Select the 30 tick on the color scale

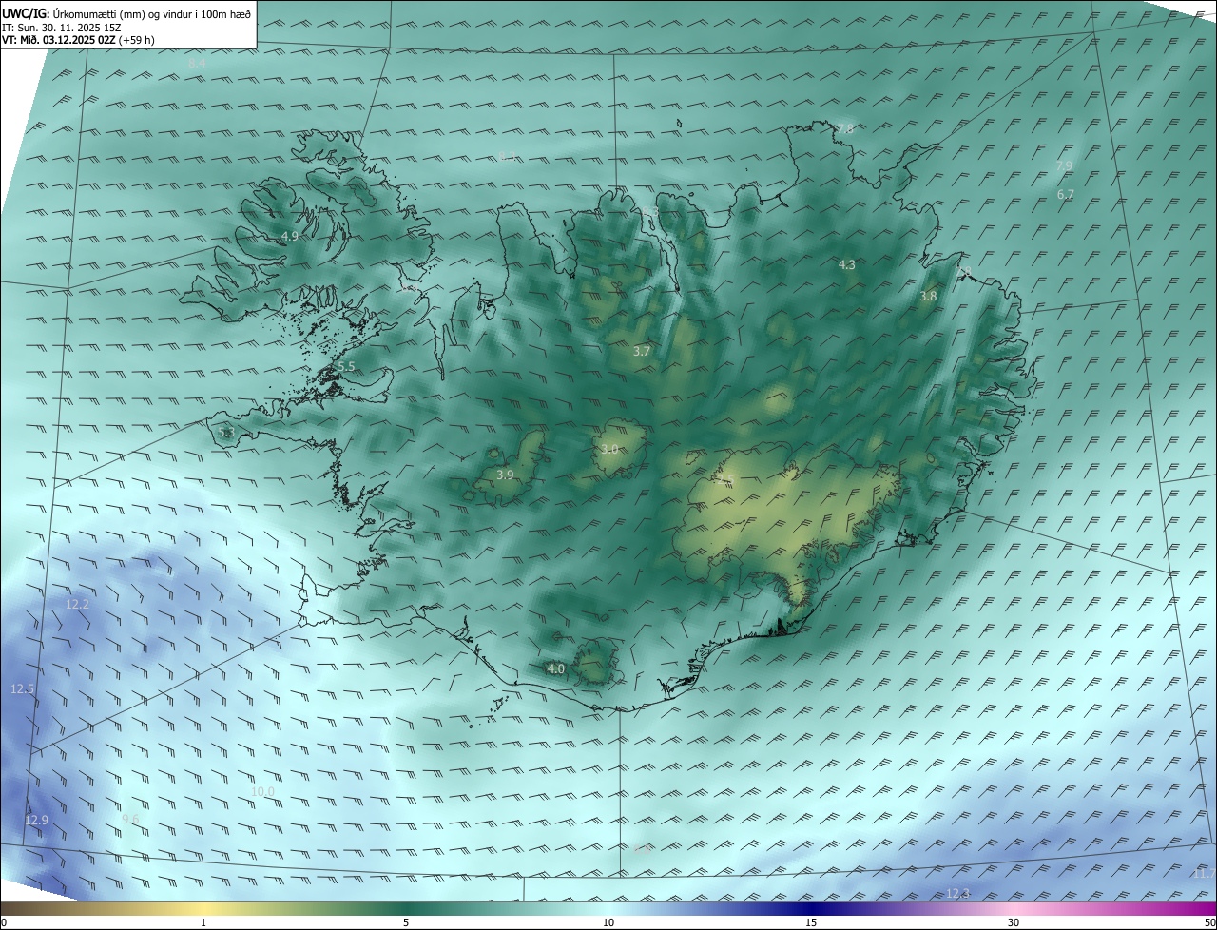point(1014,922)
